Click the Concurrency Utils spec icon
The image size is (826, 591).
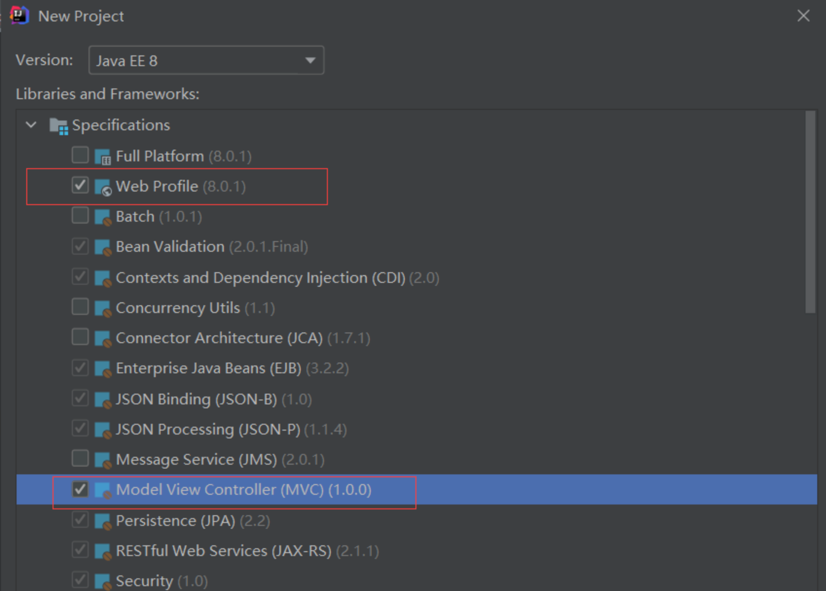pos(103,309)
